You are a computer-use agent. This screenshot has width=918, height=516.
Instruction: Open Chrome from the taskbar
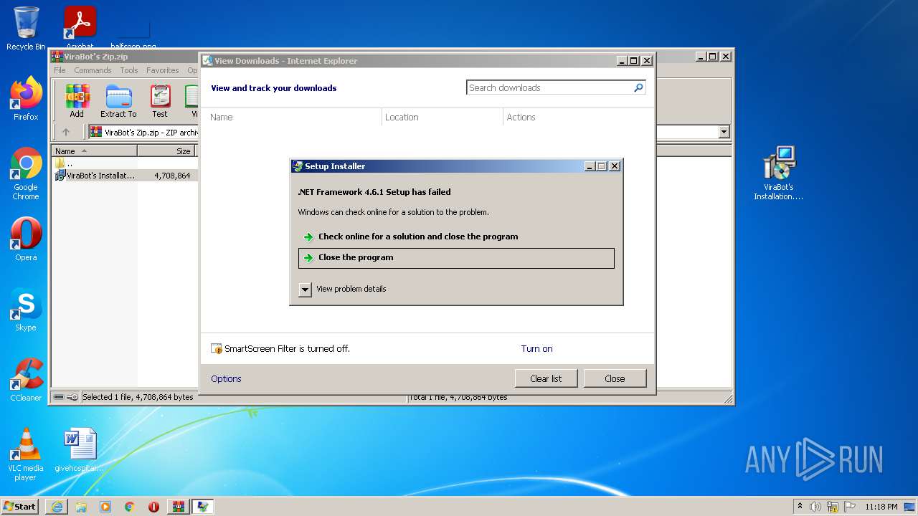coord(130,507)
